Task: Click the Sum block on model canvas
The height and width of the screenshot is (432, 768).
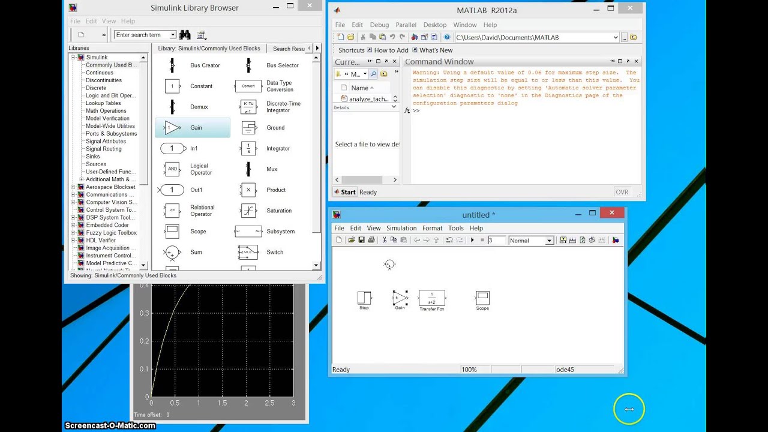Action: [x=389, y=264]
